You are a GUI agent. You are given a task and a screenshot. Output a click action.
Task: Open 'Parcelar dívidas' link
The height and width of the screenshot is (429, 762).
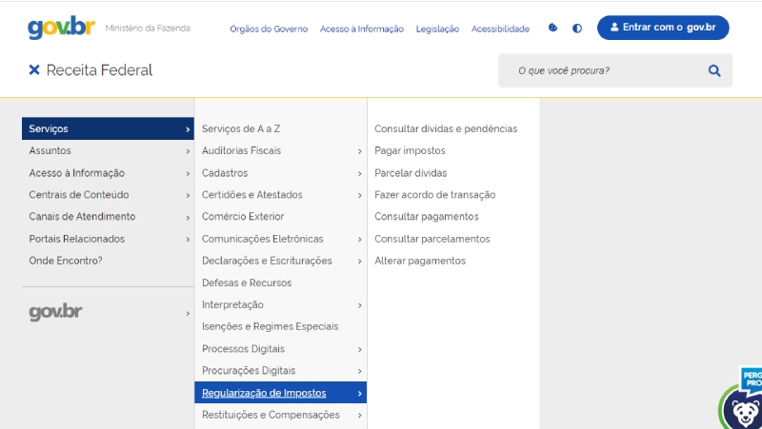click(x=411, y=173)
